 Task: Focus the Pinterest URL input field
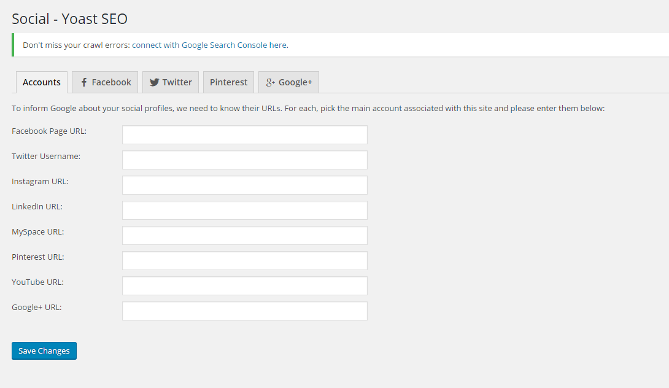click(245, 260)
